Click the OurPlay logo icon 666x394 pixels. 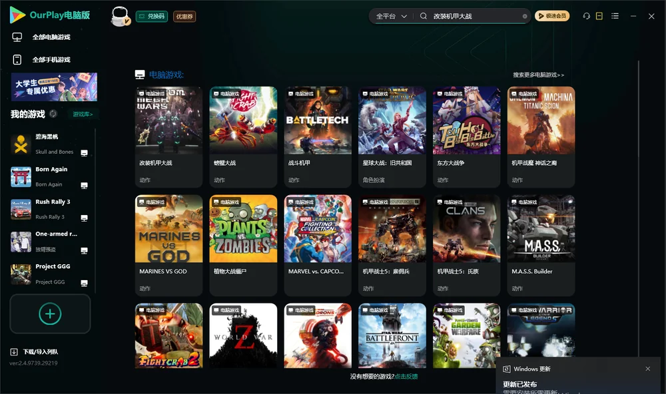(17, 15)
